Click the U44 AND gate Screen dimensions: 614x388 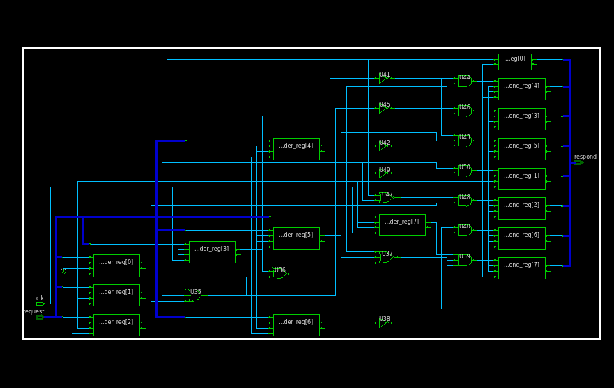[464, 82]
